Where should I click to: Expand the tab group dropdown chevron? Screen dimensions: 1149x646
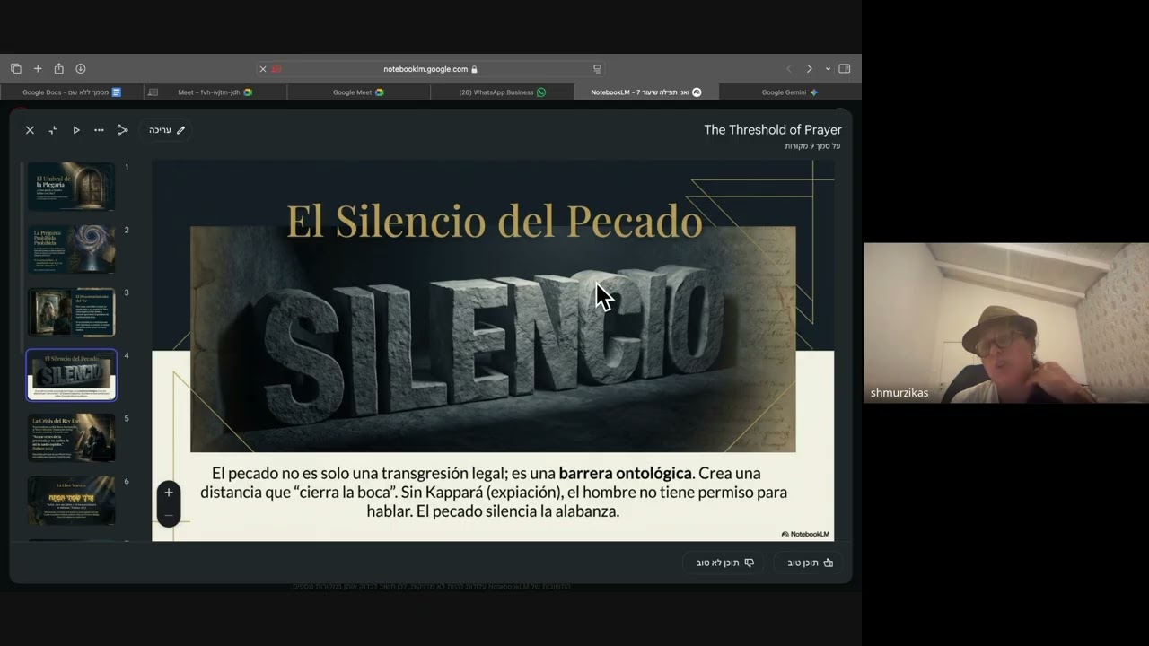(828, 69)
